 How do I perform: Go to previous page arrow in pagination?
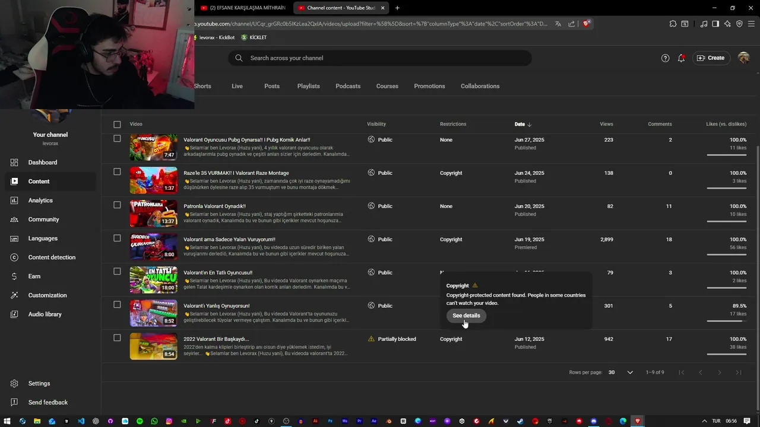click(701, 372)
